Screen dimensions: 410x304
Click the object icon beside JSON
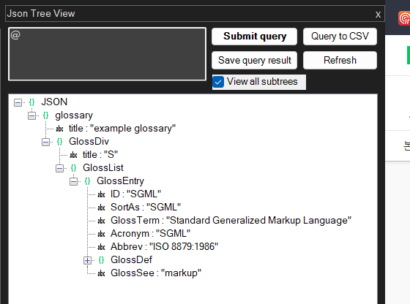point(31,102)
